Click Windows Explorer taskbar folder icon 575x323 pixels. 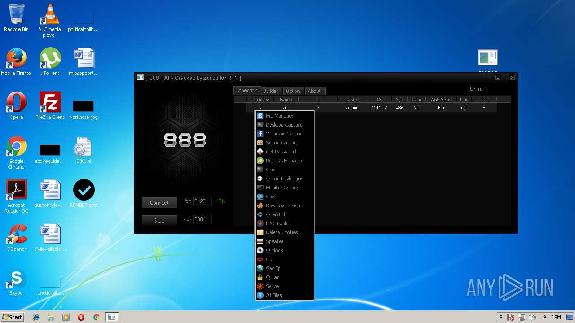pos(51,317)
